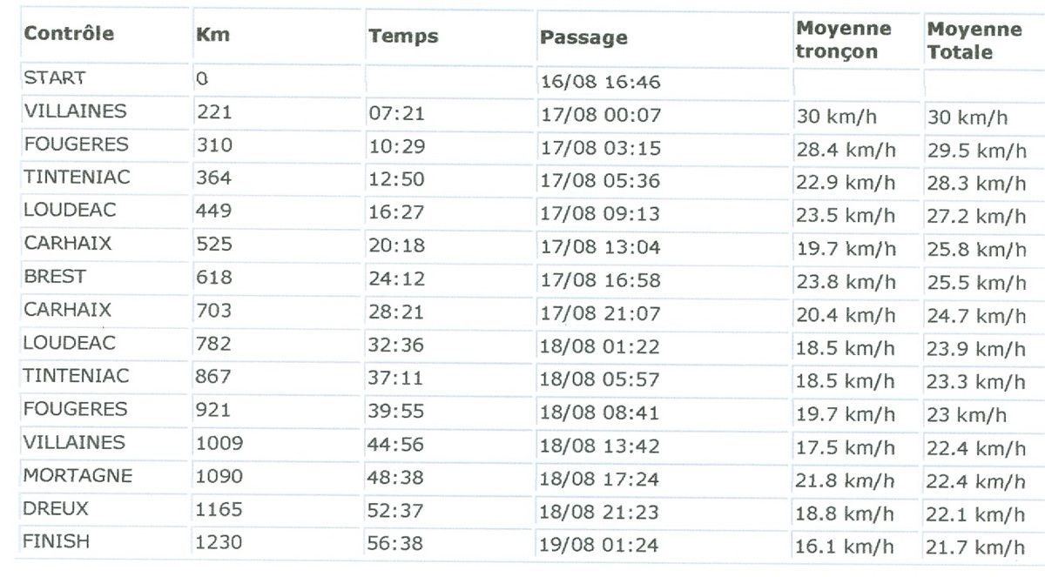Click the Moyenne tronçon header
Image resolution: width=1045 pixels, height=577 pixels.
[844, 40]
